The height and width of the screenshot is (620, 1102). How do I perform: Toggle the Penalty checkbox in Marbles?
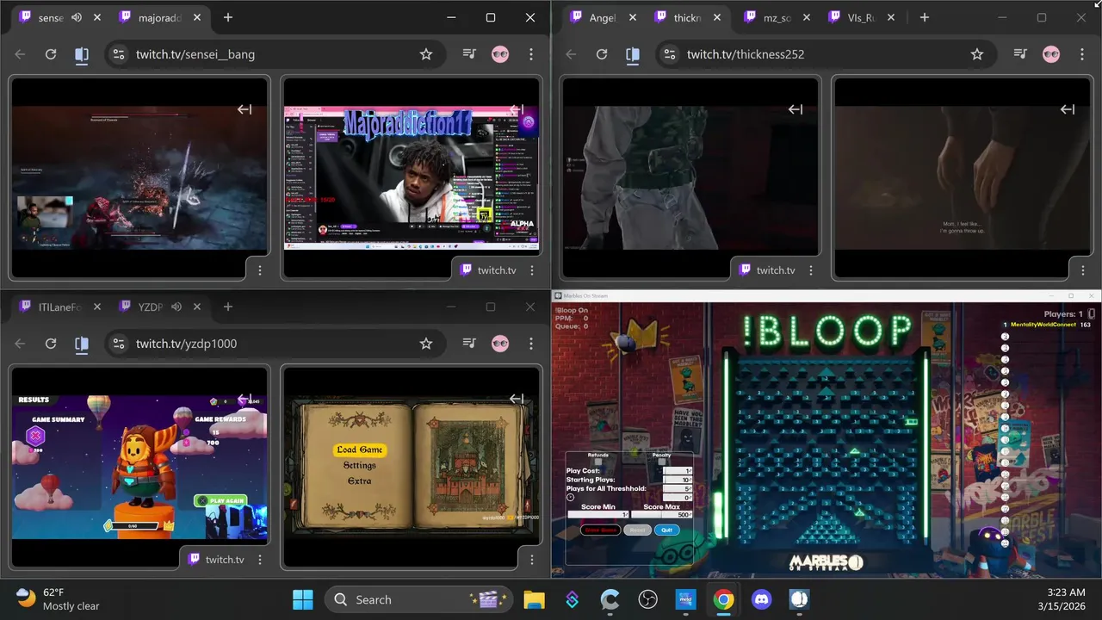[x=661, y=462]
